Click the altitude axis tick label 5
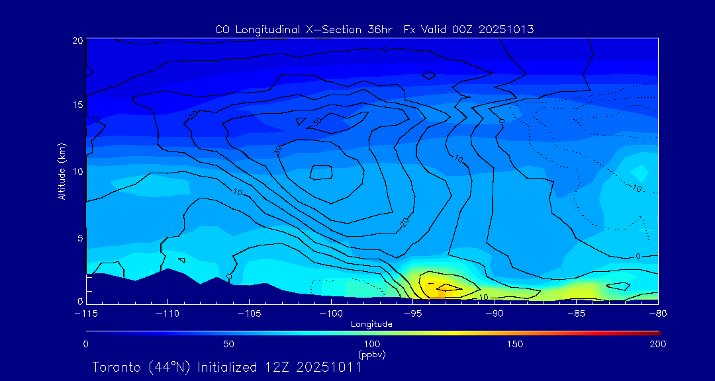This screenshot has width=715, height=381. tap(80, 238)
